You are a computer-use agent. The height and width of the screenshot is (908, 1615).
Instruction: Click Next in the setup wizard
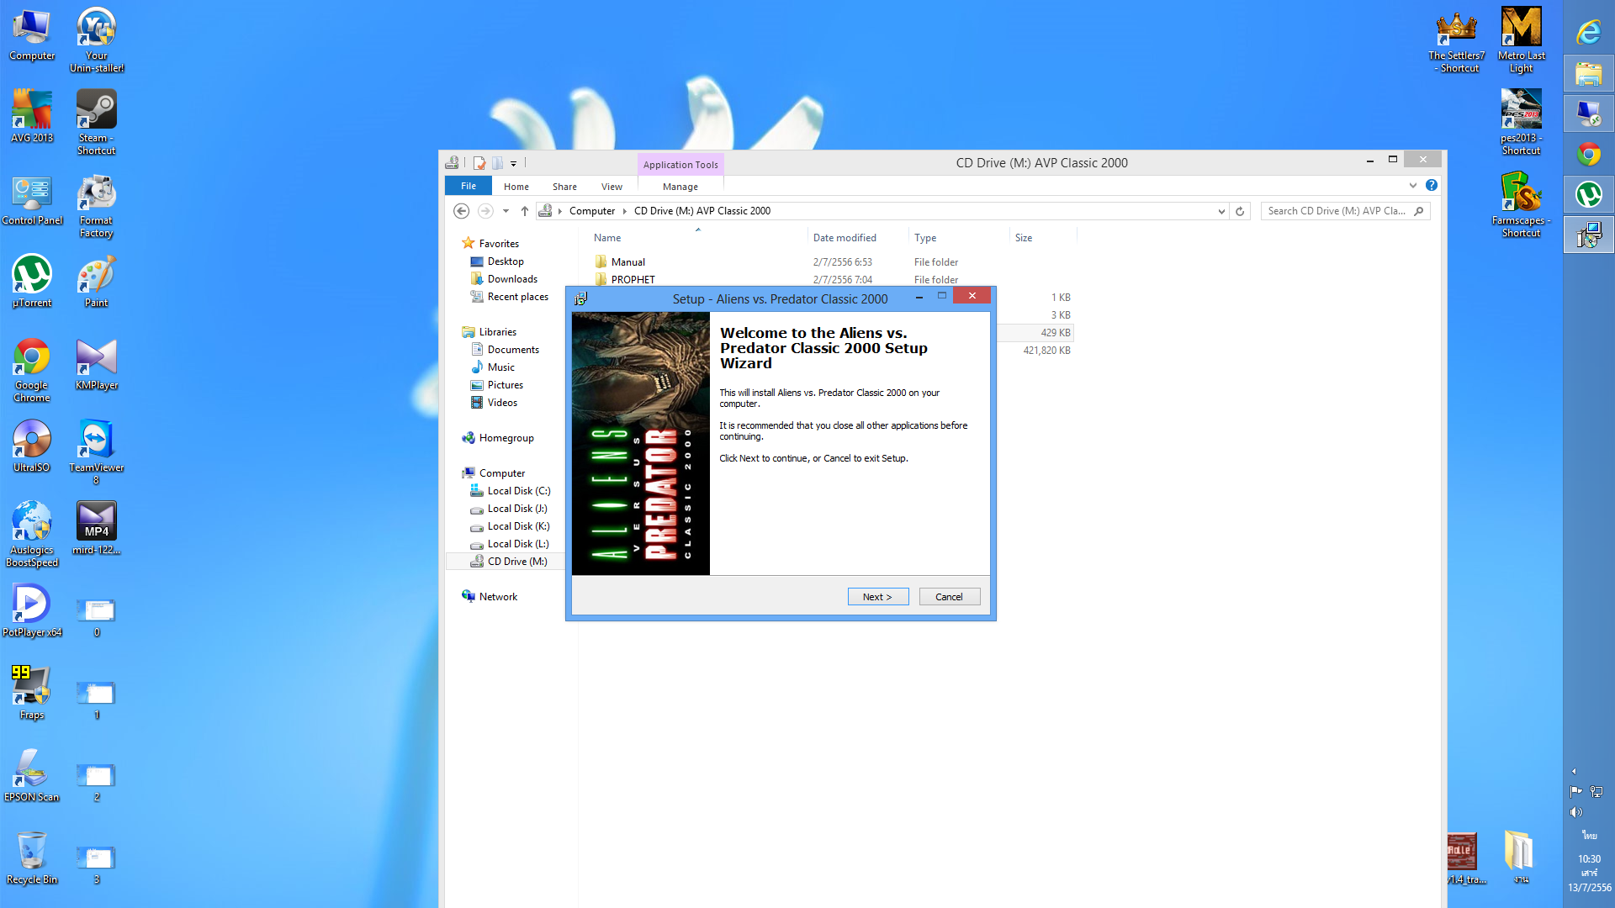coord(877,597)
